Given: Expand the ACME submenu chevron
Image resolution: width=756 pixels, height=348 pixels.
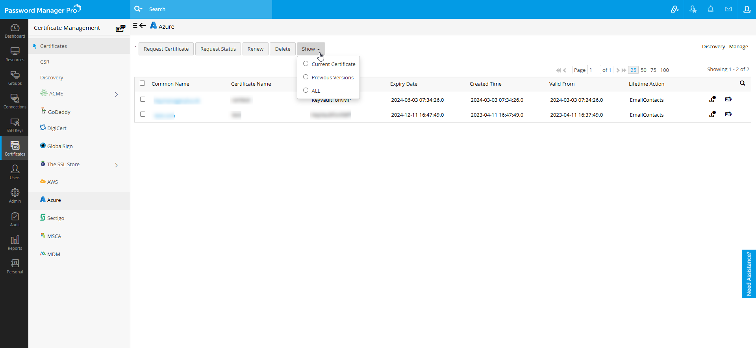Looking at the screenshot, I should (x=116, y=94).
